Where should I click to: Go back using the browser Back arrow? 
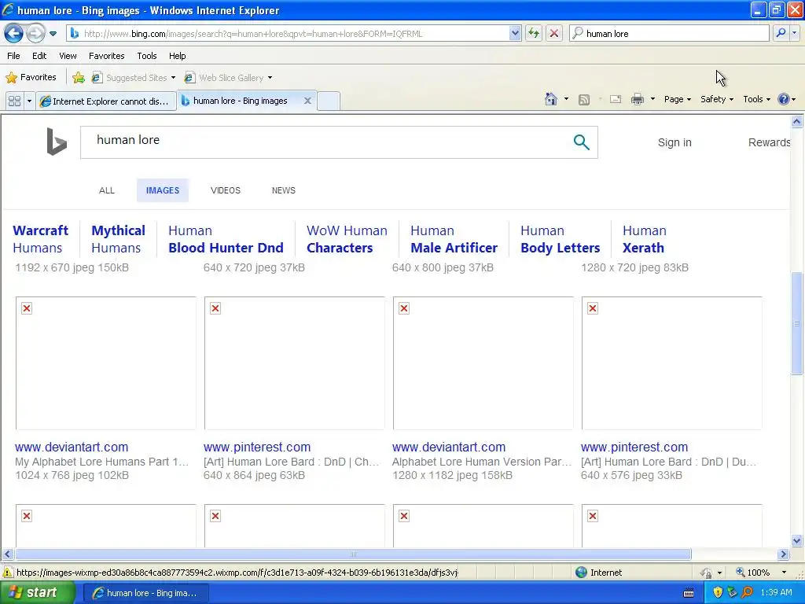[13, 34]
